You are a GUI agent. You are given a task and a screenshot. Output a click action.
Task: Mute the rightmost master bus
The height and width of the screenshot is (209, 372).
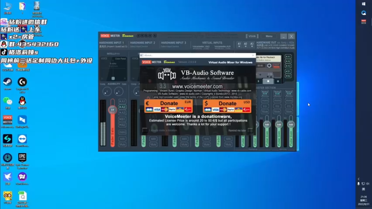[x=289, y=111]
